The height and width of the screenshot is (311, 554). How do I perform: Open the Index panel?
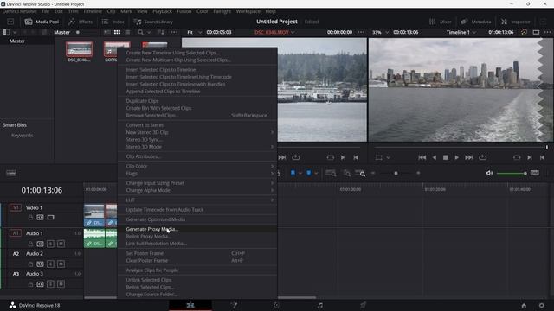tap(113, 22)
